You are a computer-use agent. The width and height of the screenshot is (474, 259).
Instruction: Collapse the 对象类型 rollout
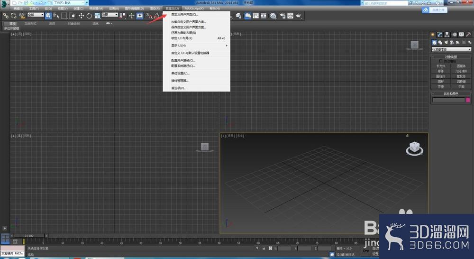(451, 57)
